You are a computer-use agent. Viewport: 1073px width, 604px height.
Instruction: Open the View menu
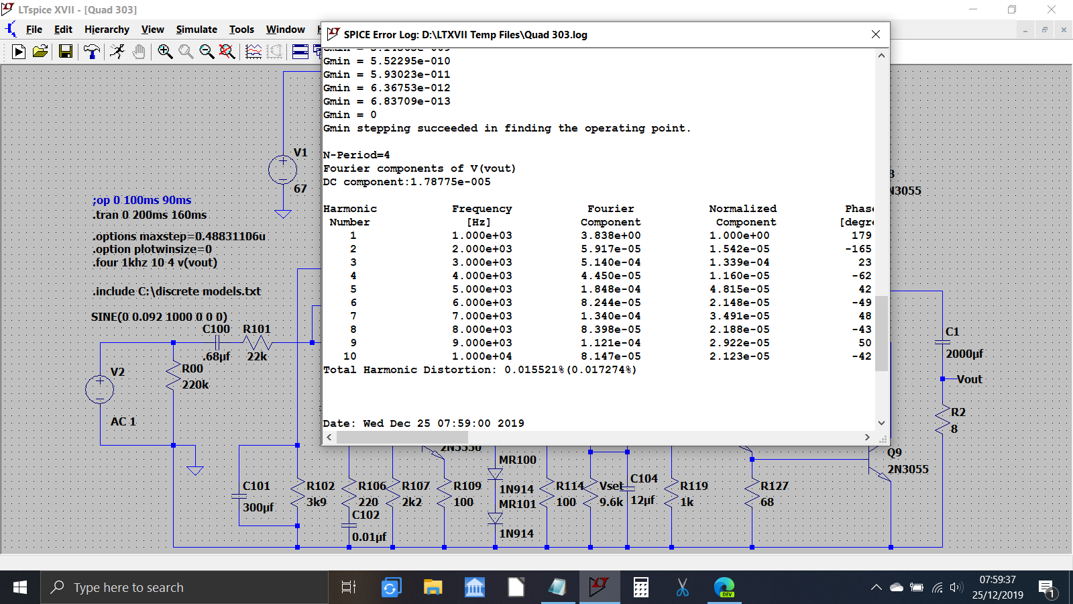[152, 30]
